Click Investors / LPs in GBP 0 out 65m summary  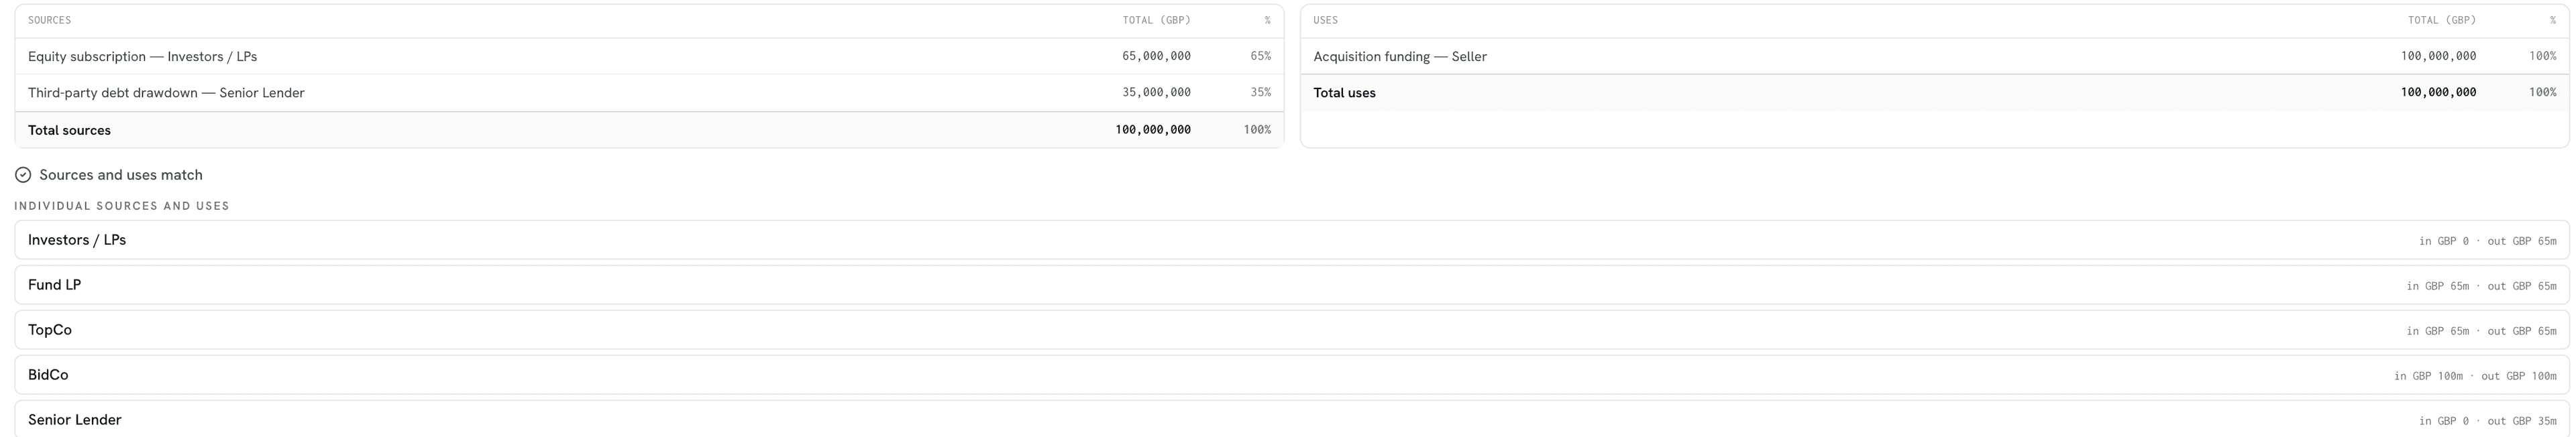pos(2487,241)
